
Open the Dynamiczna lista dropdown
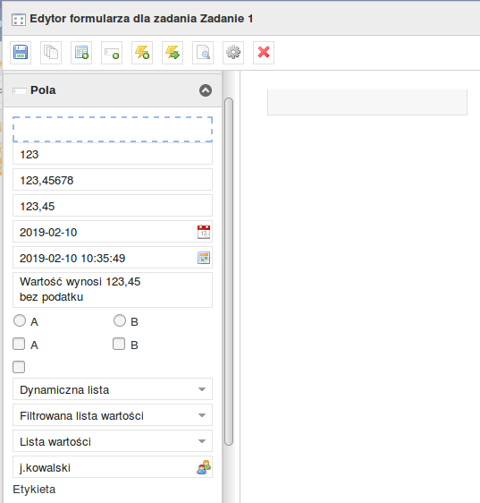113,389
